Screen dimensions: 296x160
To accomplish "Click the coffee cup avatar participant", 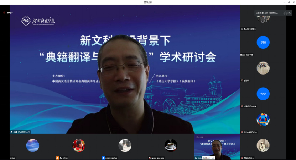I will point(171,145).
